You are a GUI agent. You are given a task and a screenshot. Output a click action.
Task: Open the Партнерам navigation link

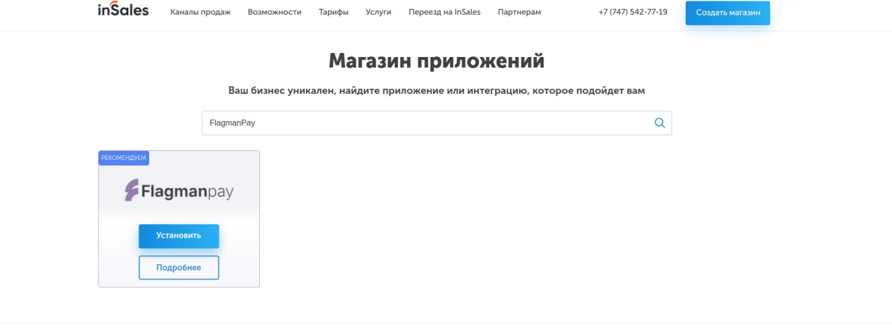point(519,13)
